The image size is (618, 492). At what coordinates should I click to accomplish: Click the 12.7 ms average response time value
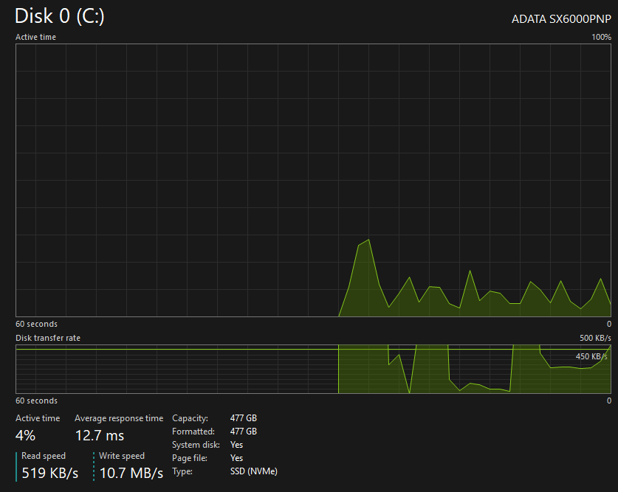[x=100, y=436]
